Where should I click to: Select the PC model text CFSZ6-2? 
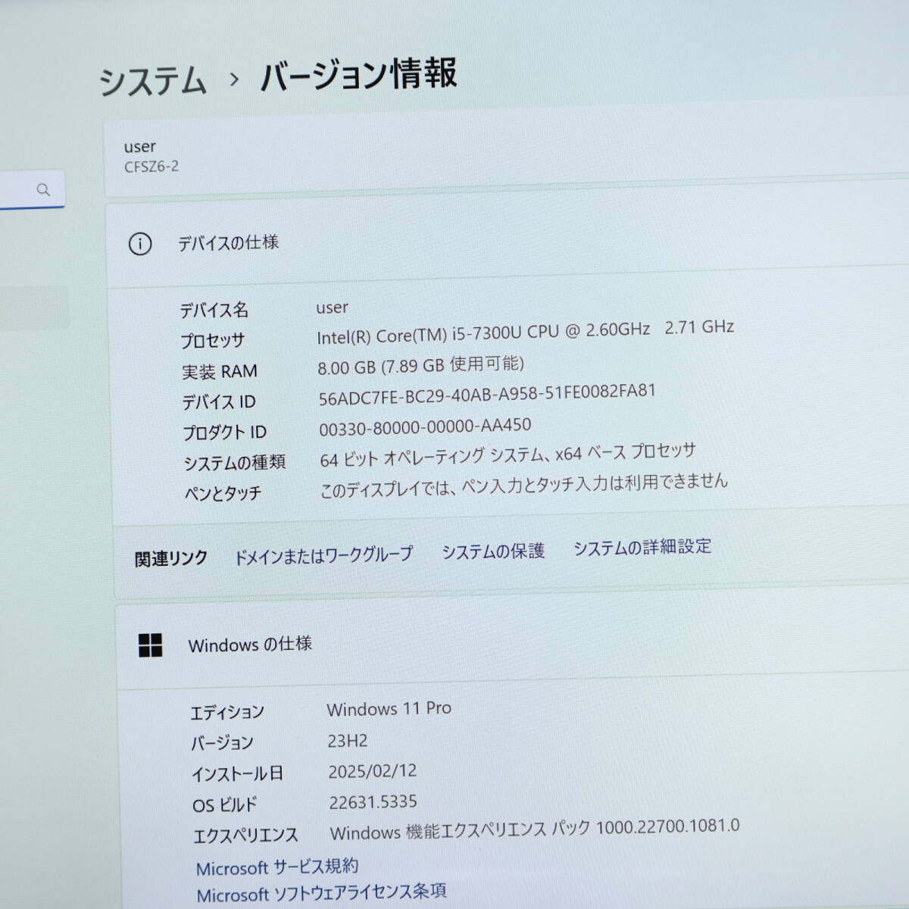[x=151, y=167]
